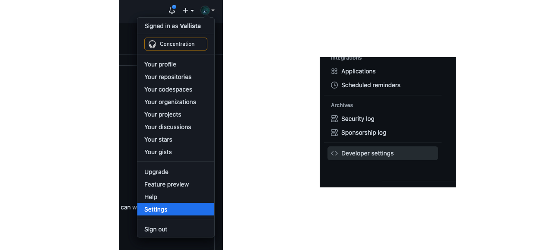Screen dimensions: 553x250
Task: Click the Security log icon
Action: pos(334,119)
